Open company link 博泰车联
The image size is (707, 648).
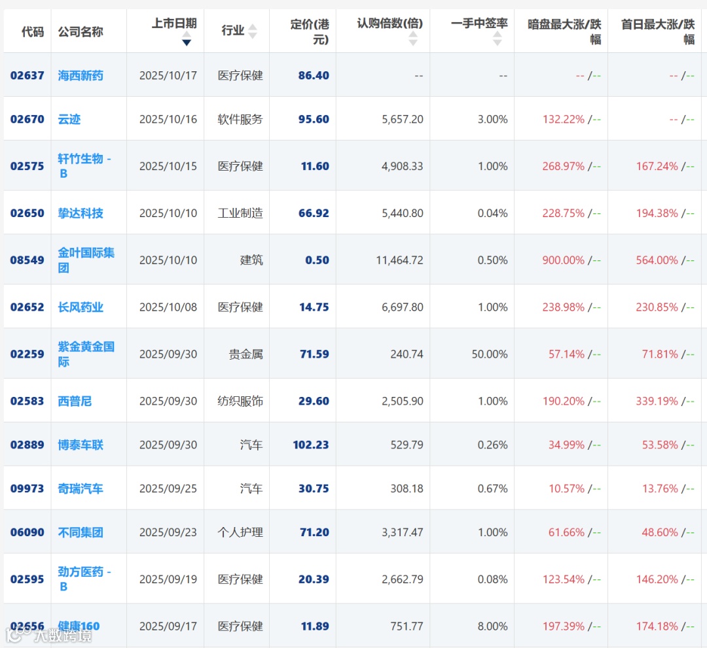tap(81, 445)
